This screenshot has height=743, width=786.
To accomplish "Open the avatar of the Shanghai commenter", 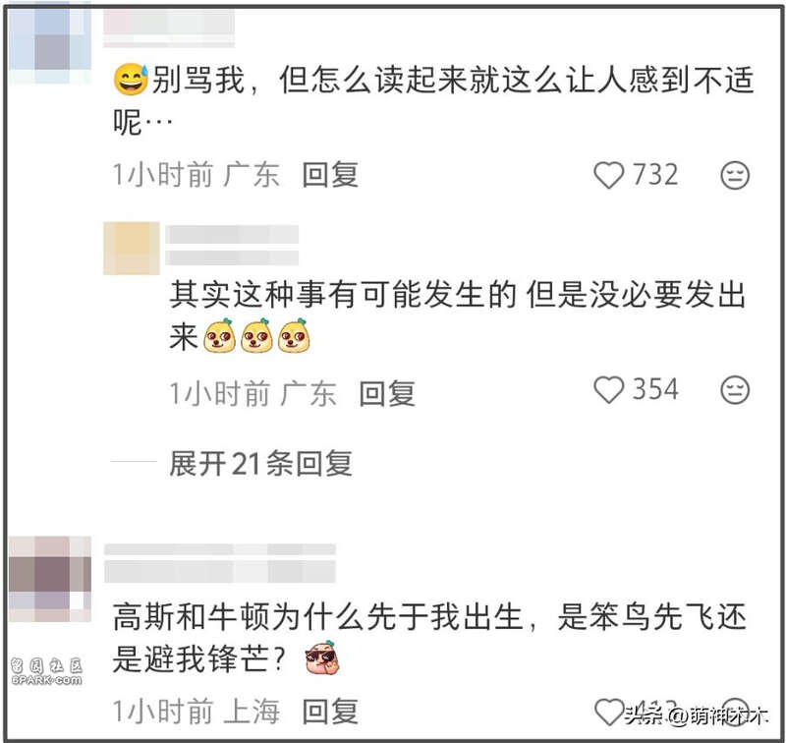I will point(50,579).
